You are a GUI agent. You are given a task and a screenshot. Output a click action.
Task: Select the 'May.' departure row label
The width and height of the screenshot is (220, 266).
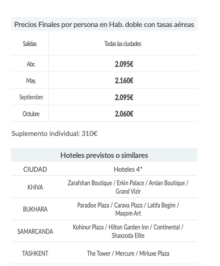point(31,81)
